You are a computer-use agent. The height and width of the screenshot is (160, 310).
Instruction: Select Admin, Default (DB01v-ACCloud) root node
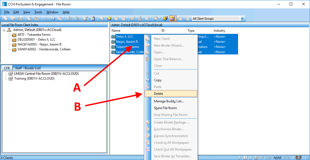point(37,30)
